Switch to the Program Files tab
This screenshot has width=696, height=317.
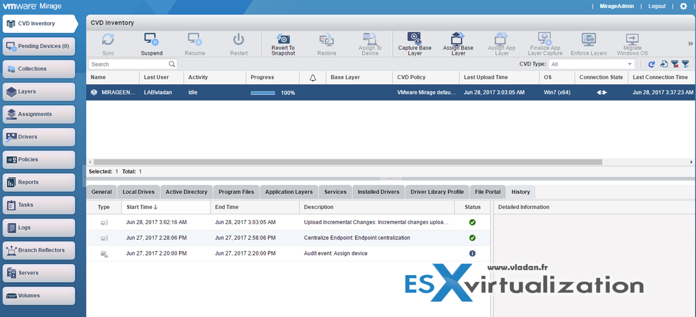coord(236,192)
